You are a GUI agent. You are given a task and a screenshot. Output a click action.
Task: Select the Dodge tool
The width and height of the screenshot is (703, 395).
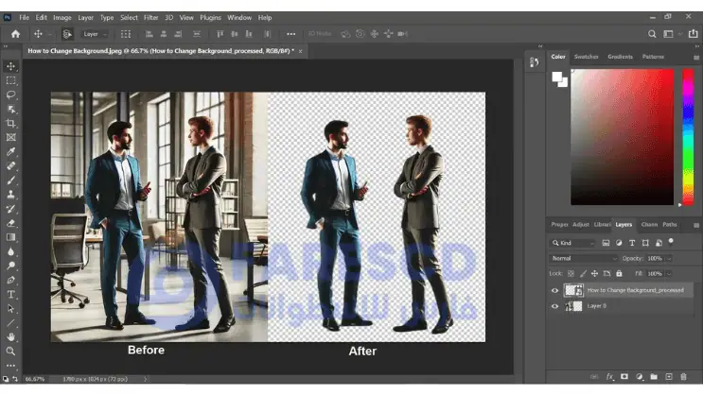coord(10,266)
